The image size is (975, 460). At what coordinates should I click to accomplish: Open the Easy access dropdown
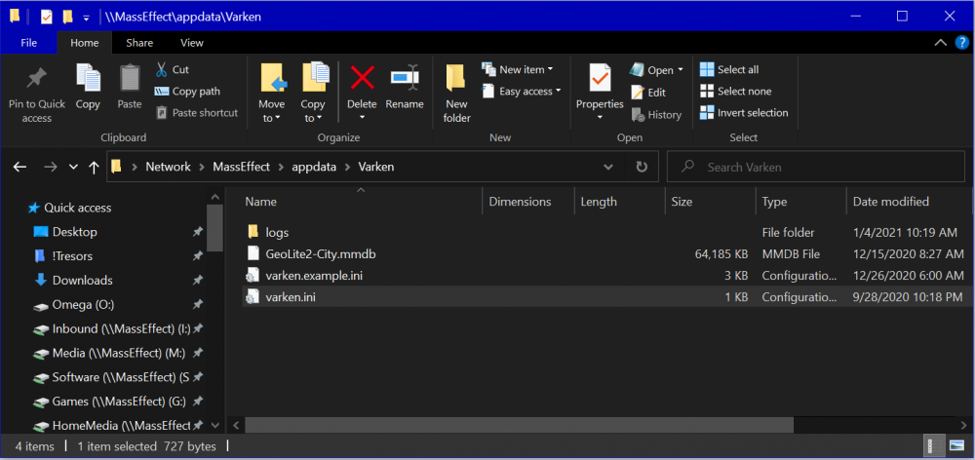(x=522, y=92)
